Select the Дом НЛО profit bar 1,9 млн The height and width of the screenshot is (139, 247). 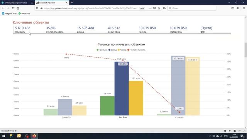click(x=51, y=112)
